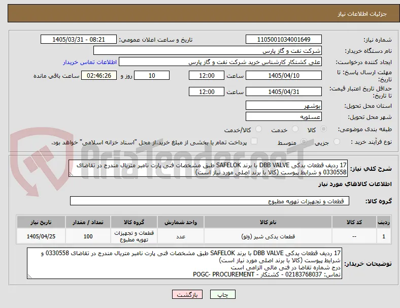Click the row number cell 1

[x=384, y=236]
